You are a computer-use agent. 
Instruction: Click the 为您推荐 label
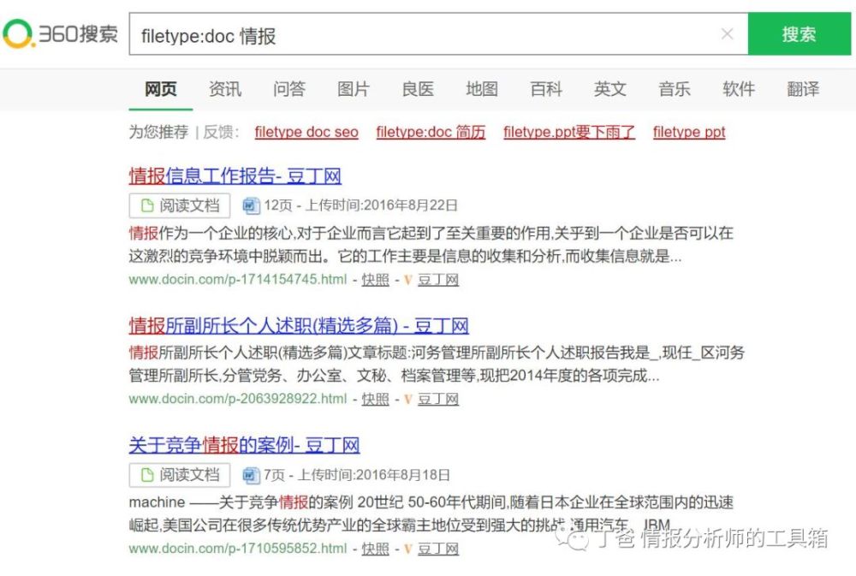point(158,132)
